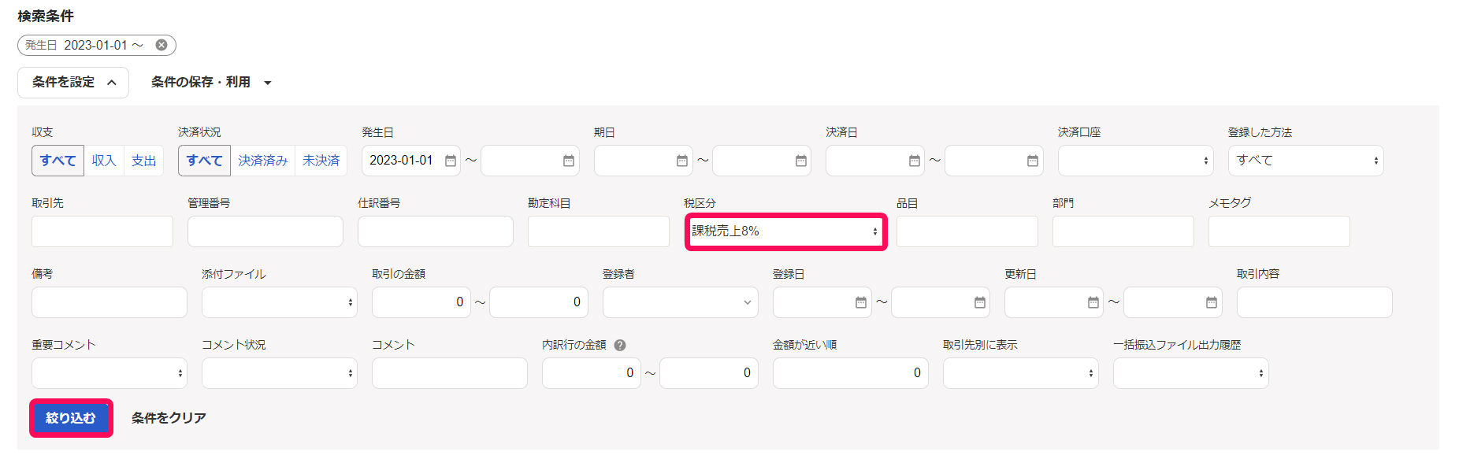Screen dimensions: 1459x459
Task: Open calendar for 期日 end date
Action: 801,161
